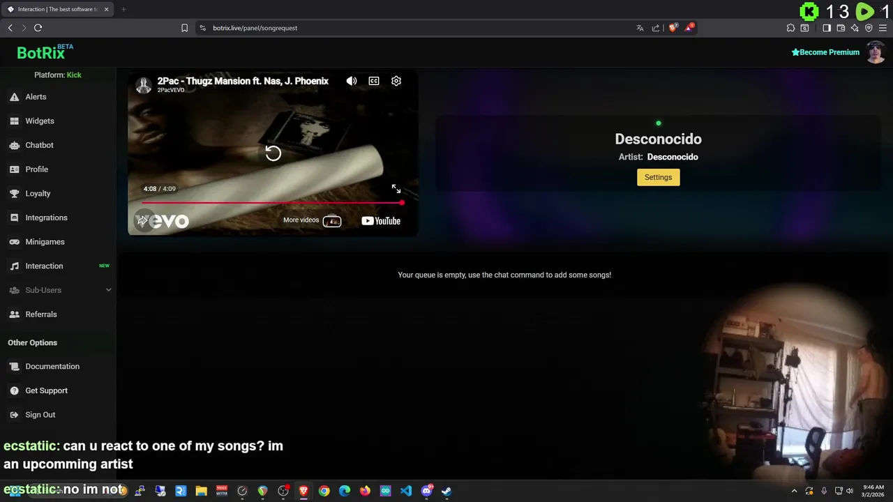This screenshot has height=502, width=893.
Task: Open the video on YouTube logo
Action: [x=381, y=221]
